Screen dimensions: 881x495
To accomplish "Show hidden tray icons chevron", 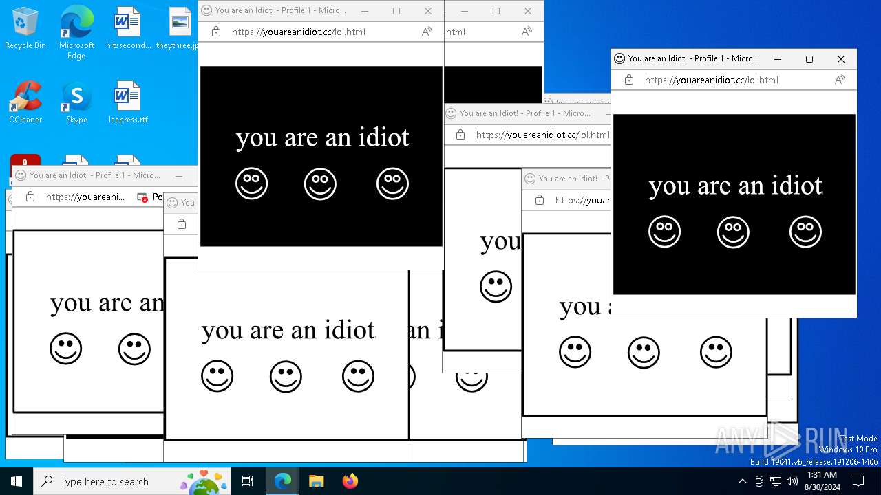I will pyautogui.click(x=742, y=481).
